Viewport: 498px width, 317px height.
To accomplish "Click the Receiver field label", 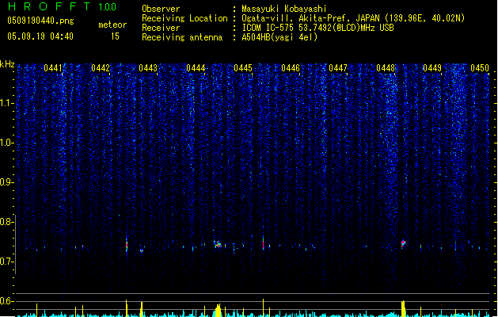I will tap(161, 28).
